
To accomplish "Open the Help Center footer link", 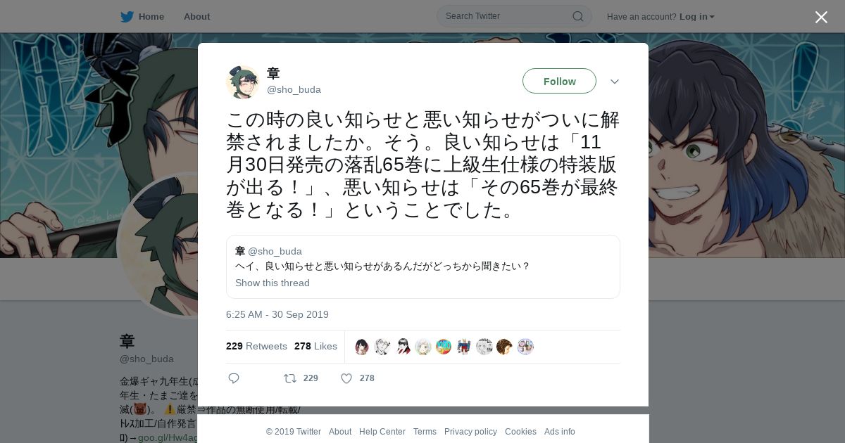I will point(382,432).
